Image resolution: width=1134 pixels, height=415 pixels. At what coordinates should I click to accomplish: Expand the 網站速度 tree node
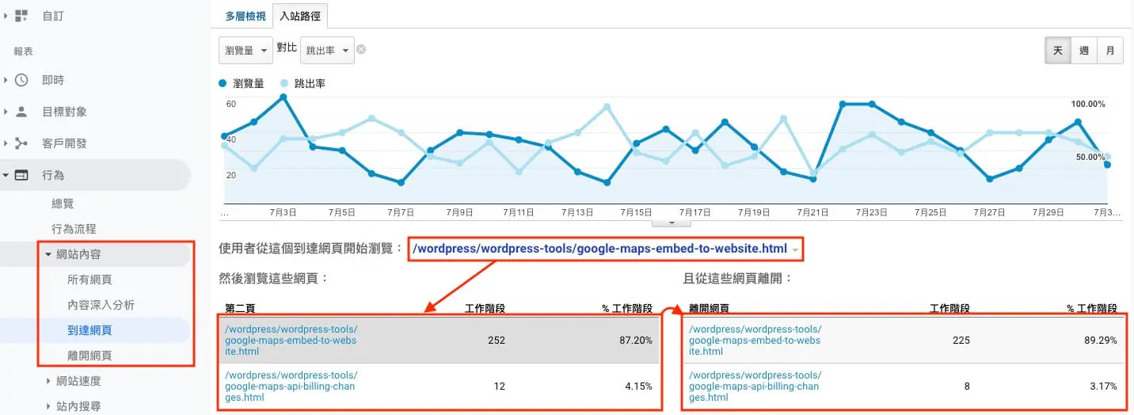click(x=48, y=381)
